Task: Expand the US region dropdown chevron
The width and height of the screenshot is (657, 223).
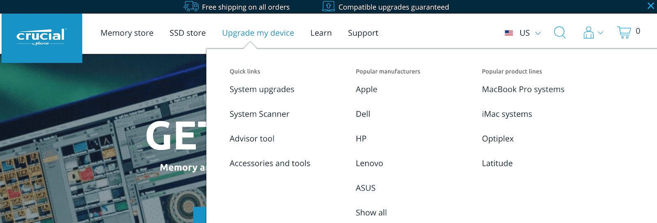Action: click(538, 33)
